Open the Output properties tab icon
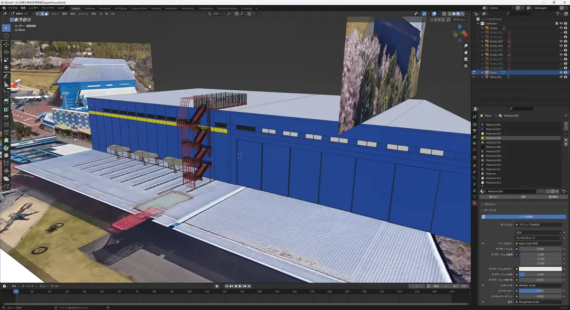The image size is (570, 310). tap(474, 130)
